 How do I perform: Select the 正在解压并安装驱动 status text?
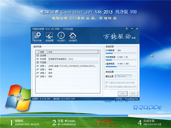pyautogui.click(x=61, y=59)
